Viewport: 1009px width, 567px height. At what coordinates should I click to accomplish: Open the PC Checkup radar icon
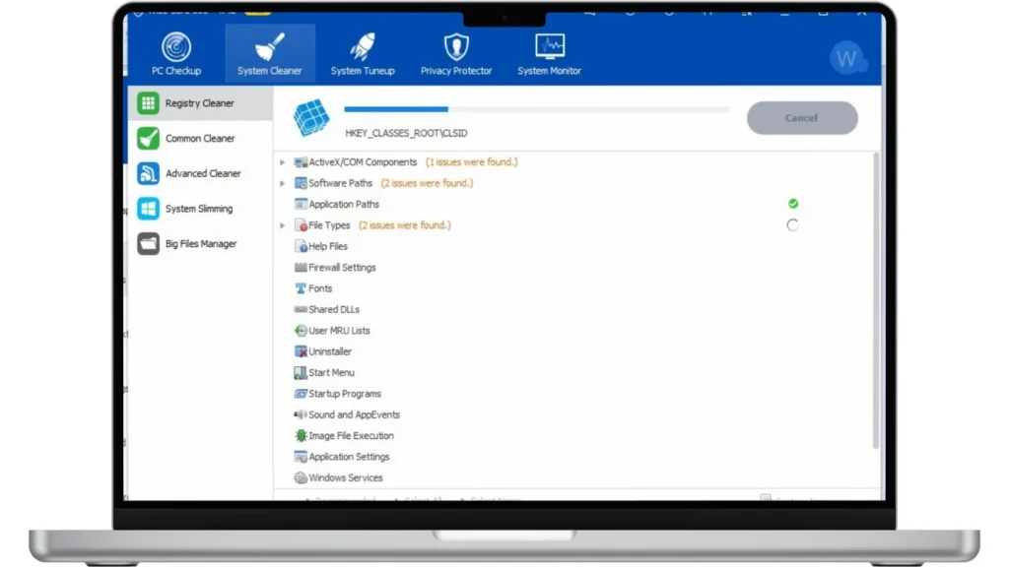tap(176, 47)
